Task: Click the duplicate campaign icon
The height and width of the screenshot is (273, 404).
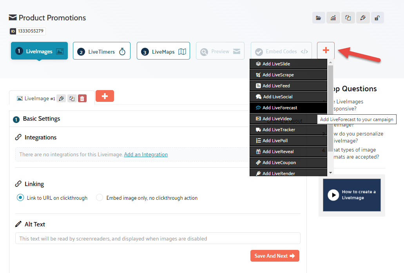Action: click(x=348, y=18)
